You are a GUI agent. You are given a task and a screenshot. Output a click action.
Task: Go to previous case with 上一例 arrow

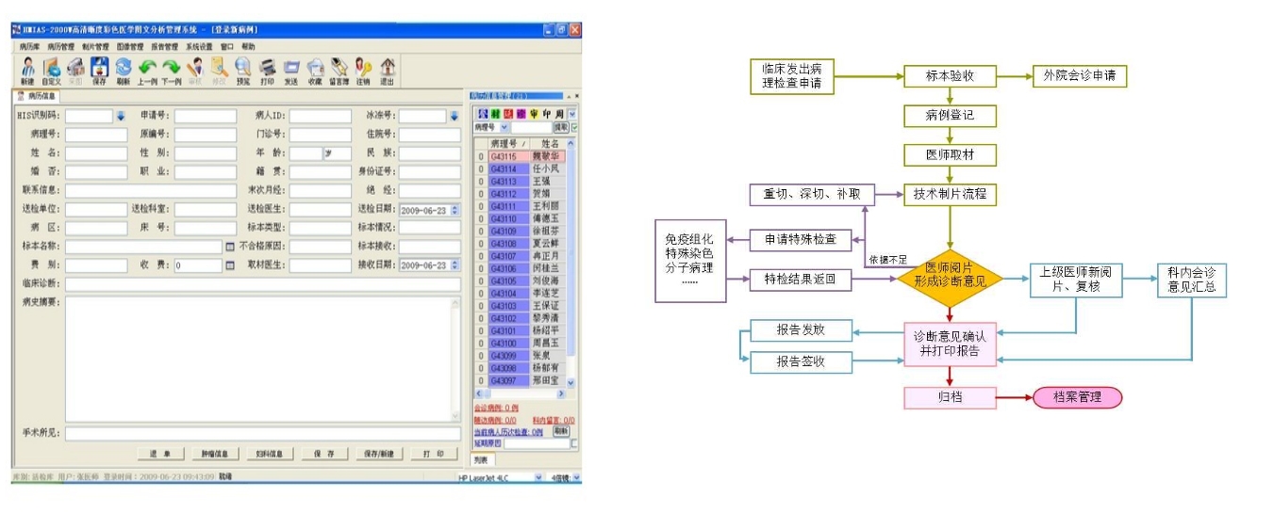point(147,69)
